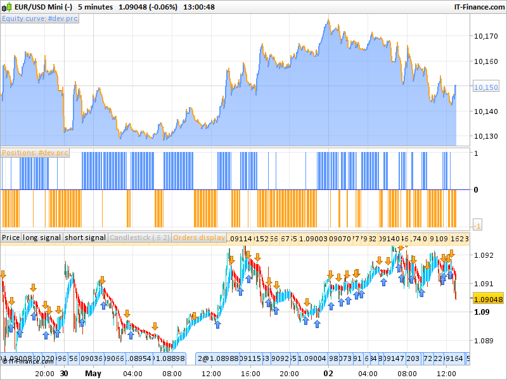Open the Candlestick ( 6 2) indicator settings
The width and height of the screenshot is (507, 380).
[139, 237]
